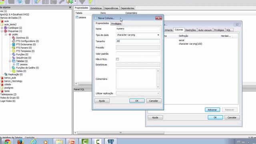The image size is (256, 144).
Task: Open the Dependências tab in main window
Action: click(111, 8)
